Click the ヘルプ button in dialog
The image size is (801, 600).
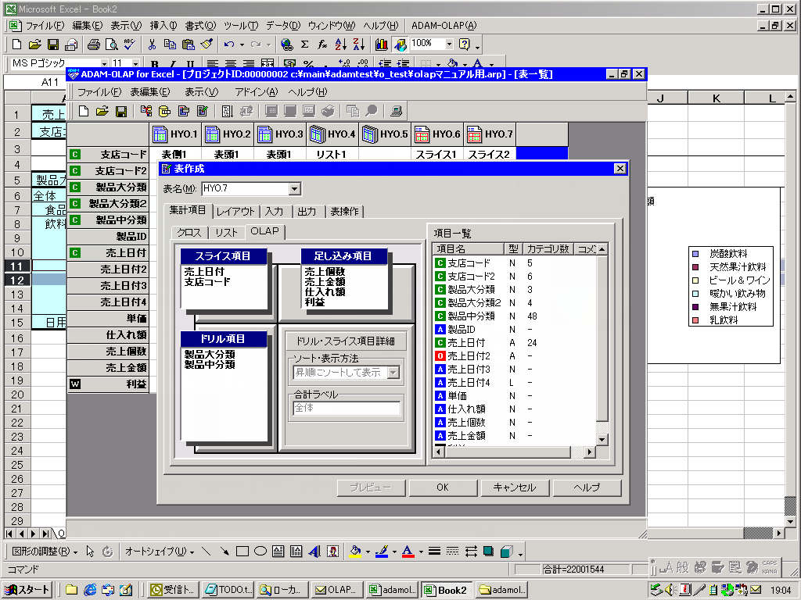tap(587, 487)
